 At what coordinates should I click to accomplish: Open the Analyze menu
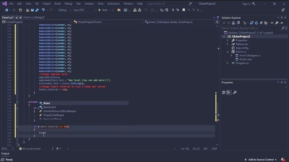click(89, 4)
